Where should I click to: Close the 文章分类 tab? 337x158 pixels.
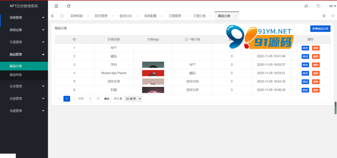coord(211,16)
